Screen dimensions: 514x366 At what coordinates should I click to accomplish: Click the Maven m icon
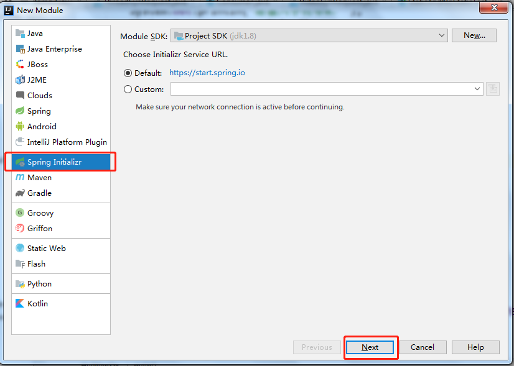[x=20, y=177]
